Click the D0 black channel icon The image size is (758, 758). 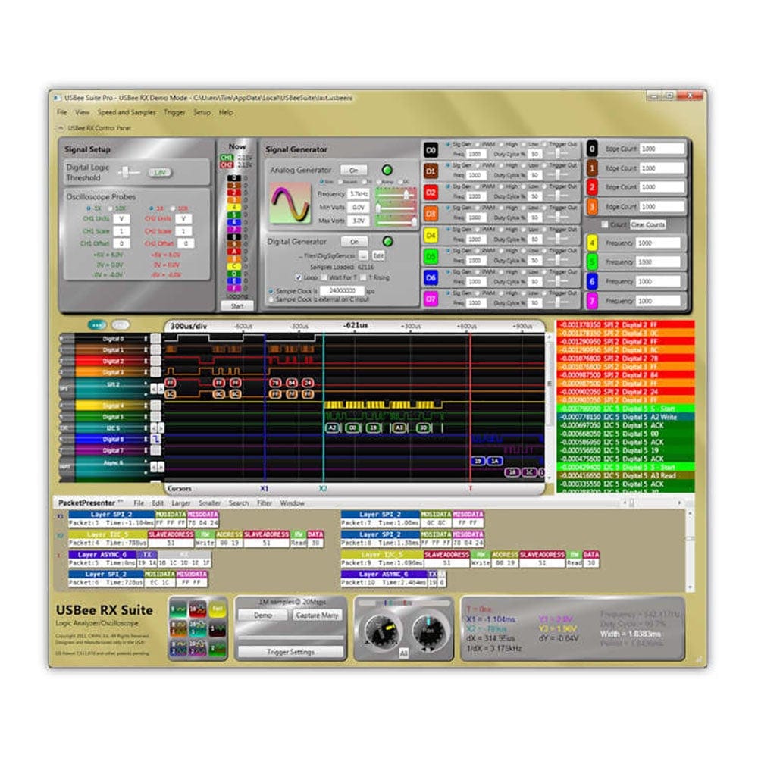point(431,150)
